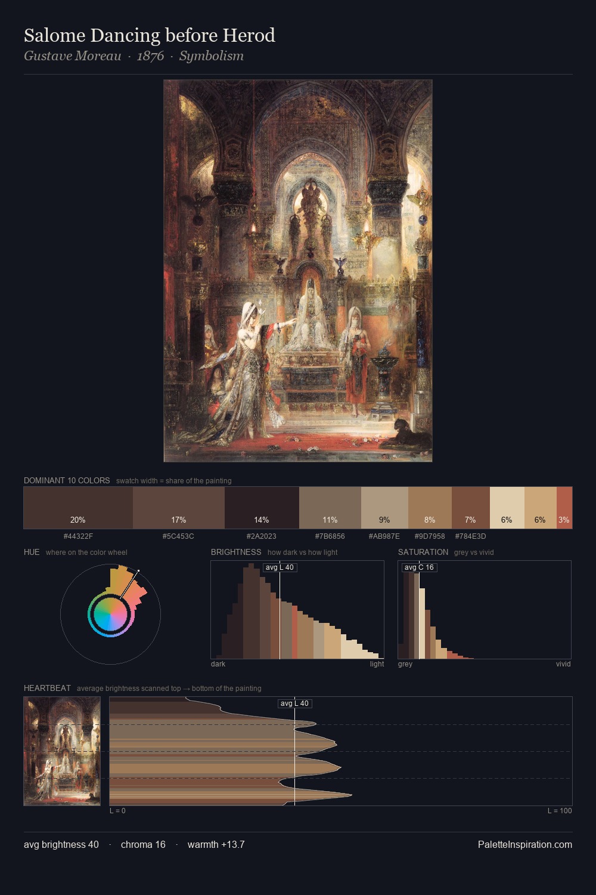The width and height of the screenshot is (596, 895).
Task: Click the 'dark' axis label
Action: [218, 664]
